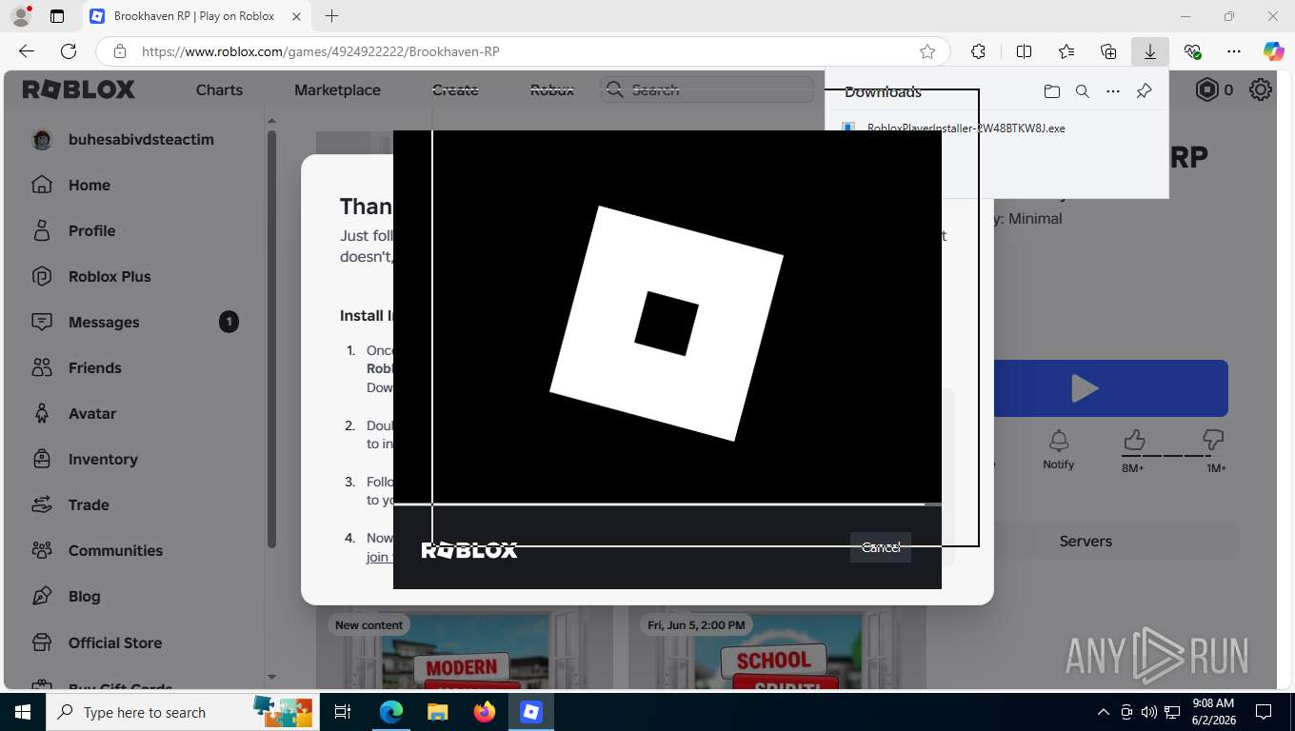Open RobloxPlayerInstaller download file
The width and height of the screenshot is (1295, 731).
point(966,128)
